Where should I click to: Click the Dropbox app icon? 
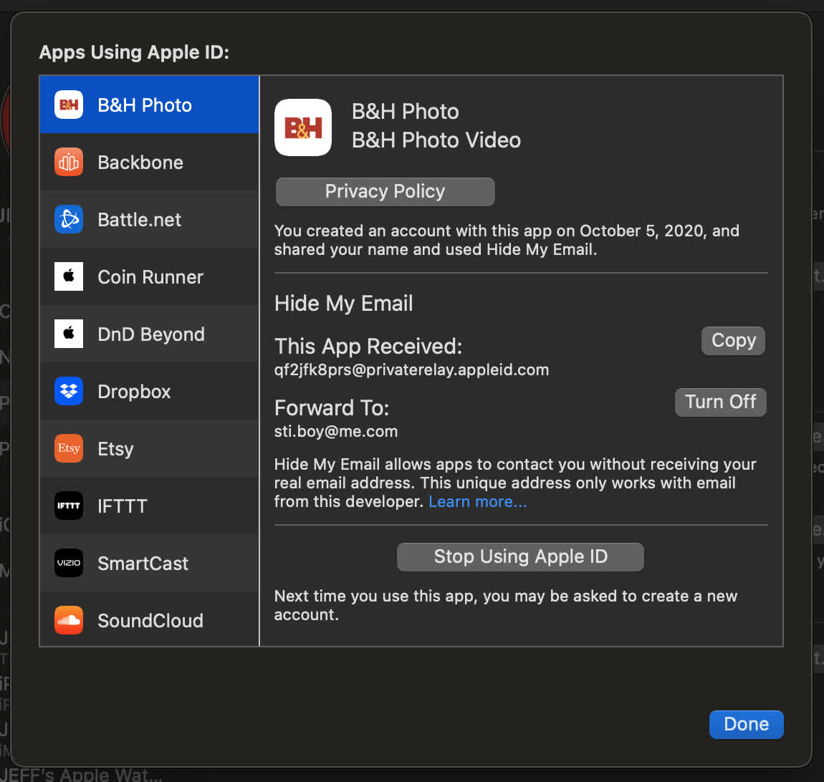69,391
